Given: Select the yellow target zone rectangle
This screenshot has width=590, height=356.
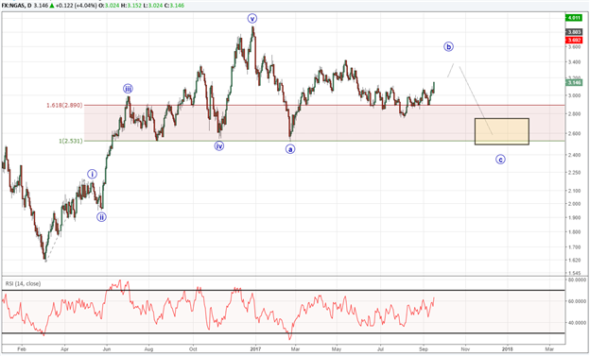Looking at the screenshot, I should pyautogui.click(x=501, y=131).
